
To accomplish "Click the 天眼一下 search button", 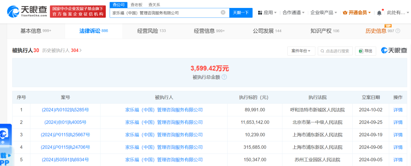I will [241, 13].
